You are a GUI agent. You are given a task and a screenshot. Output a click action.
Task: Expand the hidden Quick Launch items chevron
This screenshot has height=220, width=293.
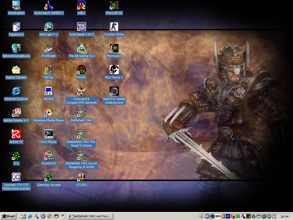click(62, 215)
